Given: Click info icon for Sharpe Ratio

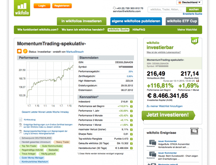Looking at the screenshot, I should 131,134.
